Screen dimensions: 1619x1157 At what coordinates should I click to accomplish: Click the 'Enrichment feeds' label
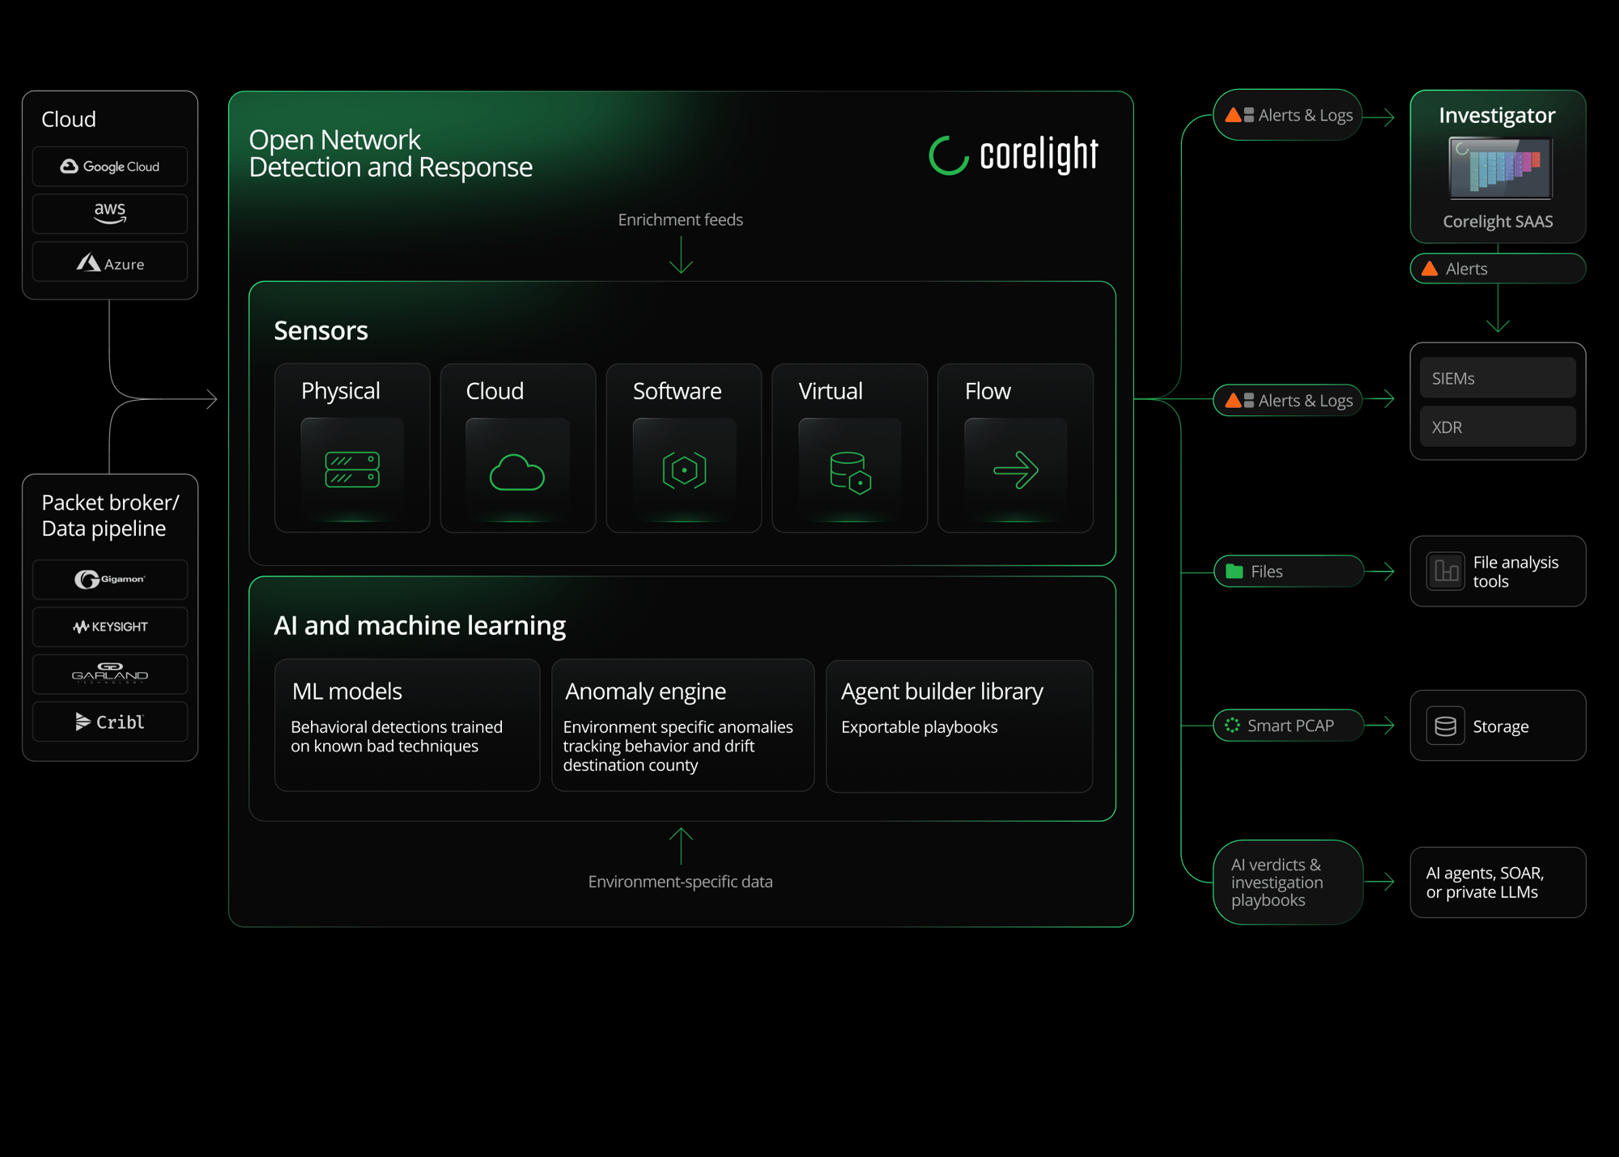pos(680,219)
